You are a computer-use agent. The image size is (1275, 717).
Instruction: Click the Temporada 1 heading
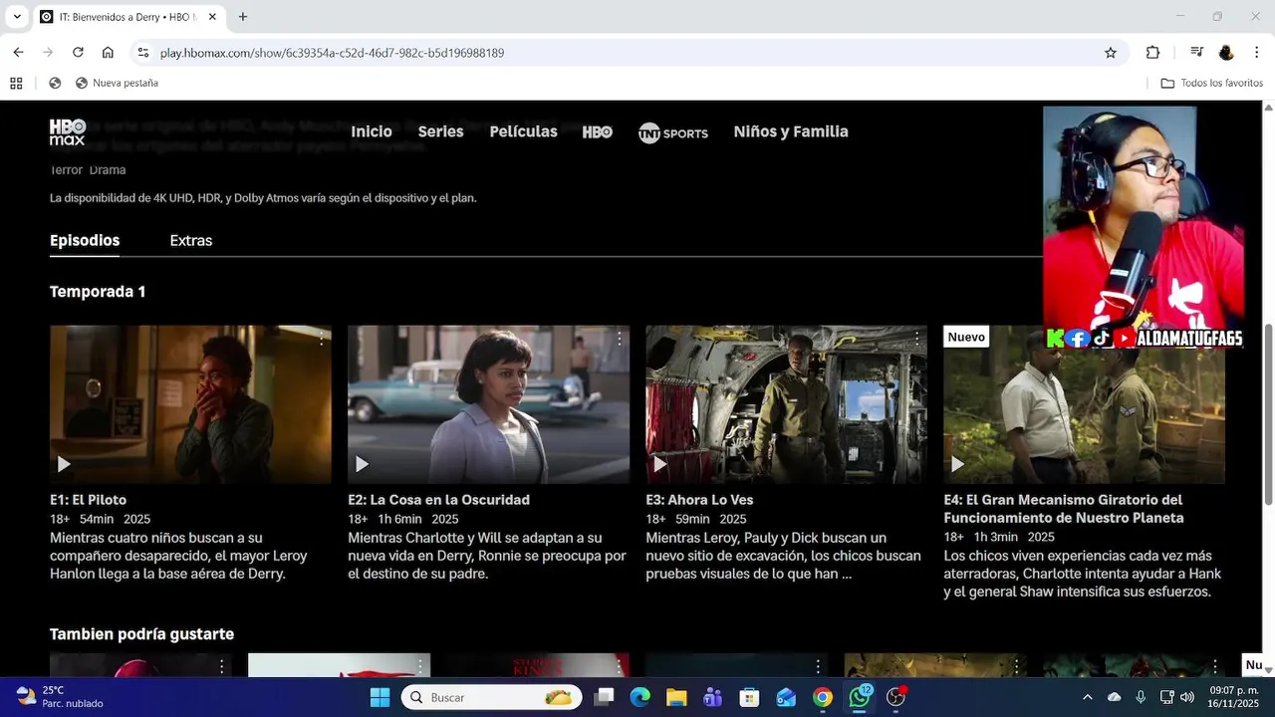tap(98, 292)
